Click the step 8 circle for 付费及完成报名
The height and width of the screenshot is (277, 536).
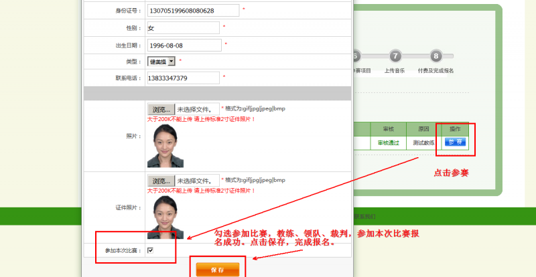point(436,56)
